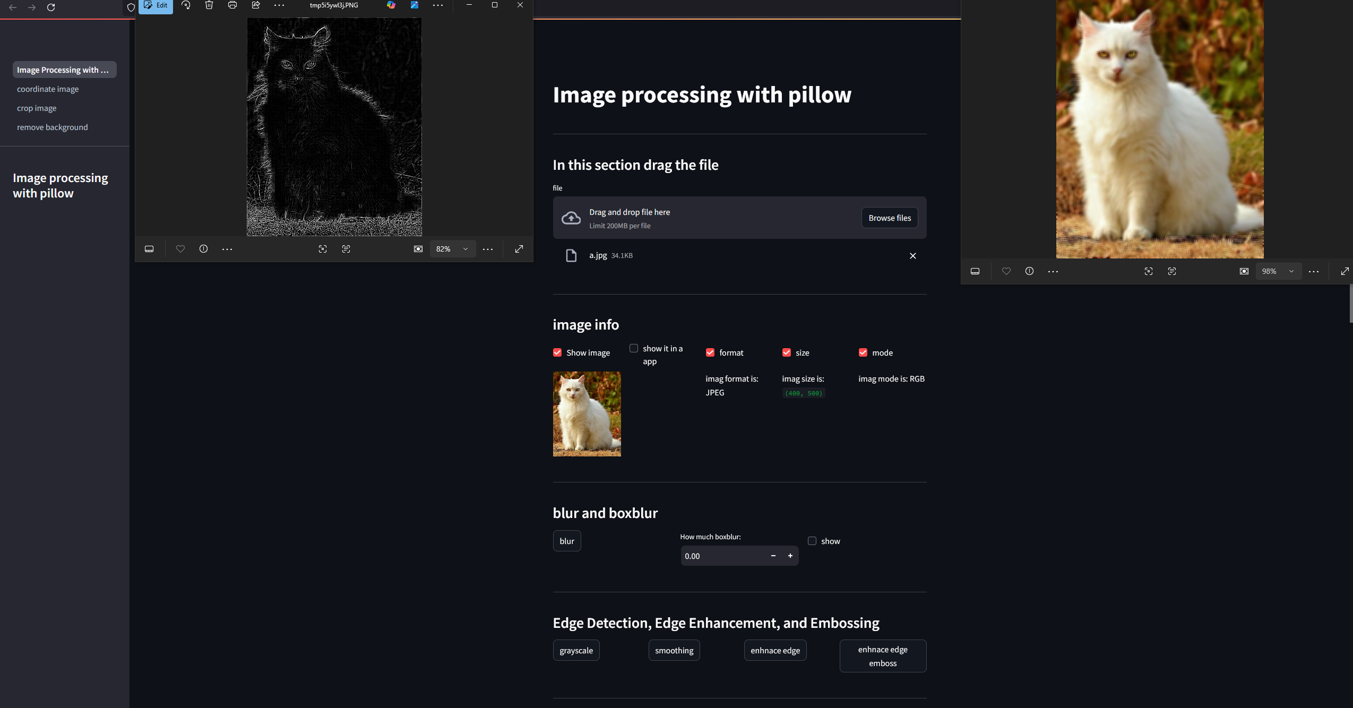Click the Browse files button

tap(890, 218)
